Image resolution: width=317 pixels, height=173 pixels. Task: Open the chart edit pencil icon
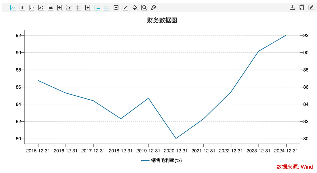[x=311, y=7]
